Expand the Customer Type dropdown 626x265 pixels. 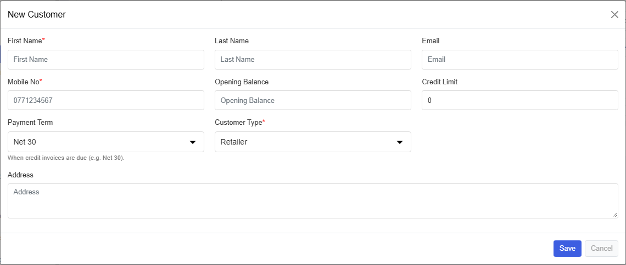[313, 142]
